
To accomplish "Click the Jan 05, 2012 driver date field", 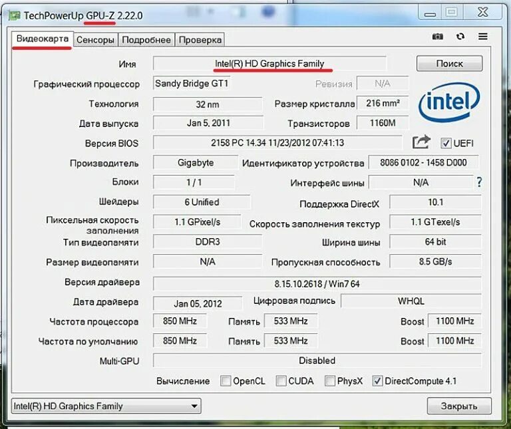I will (198, 303).
